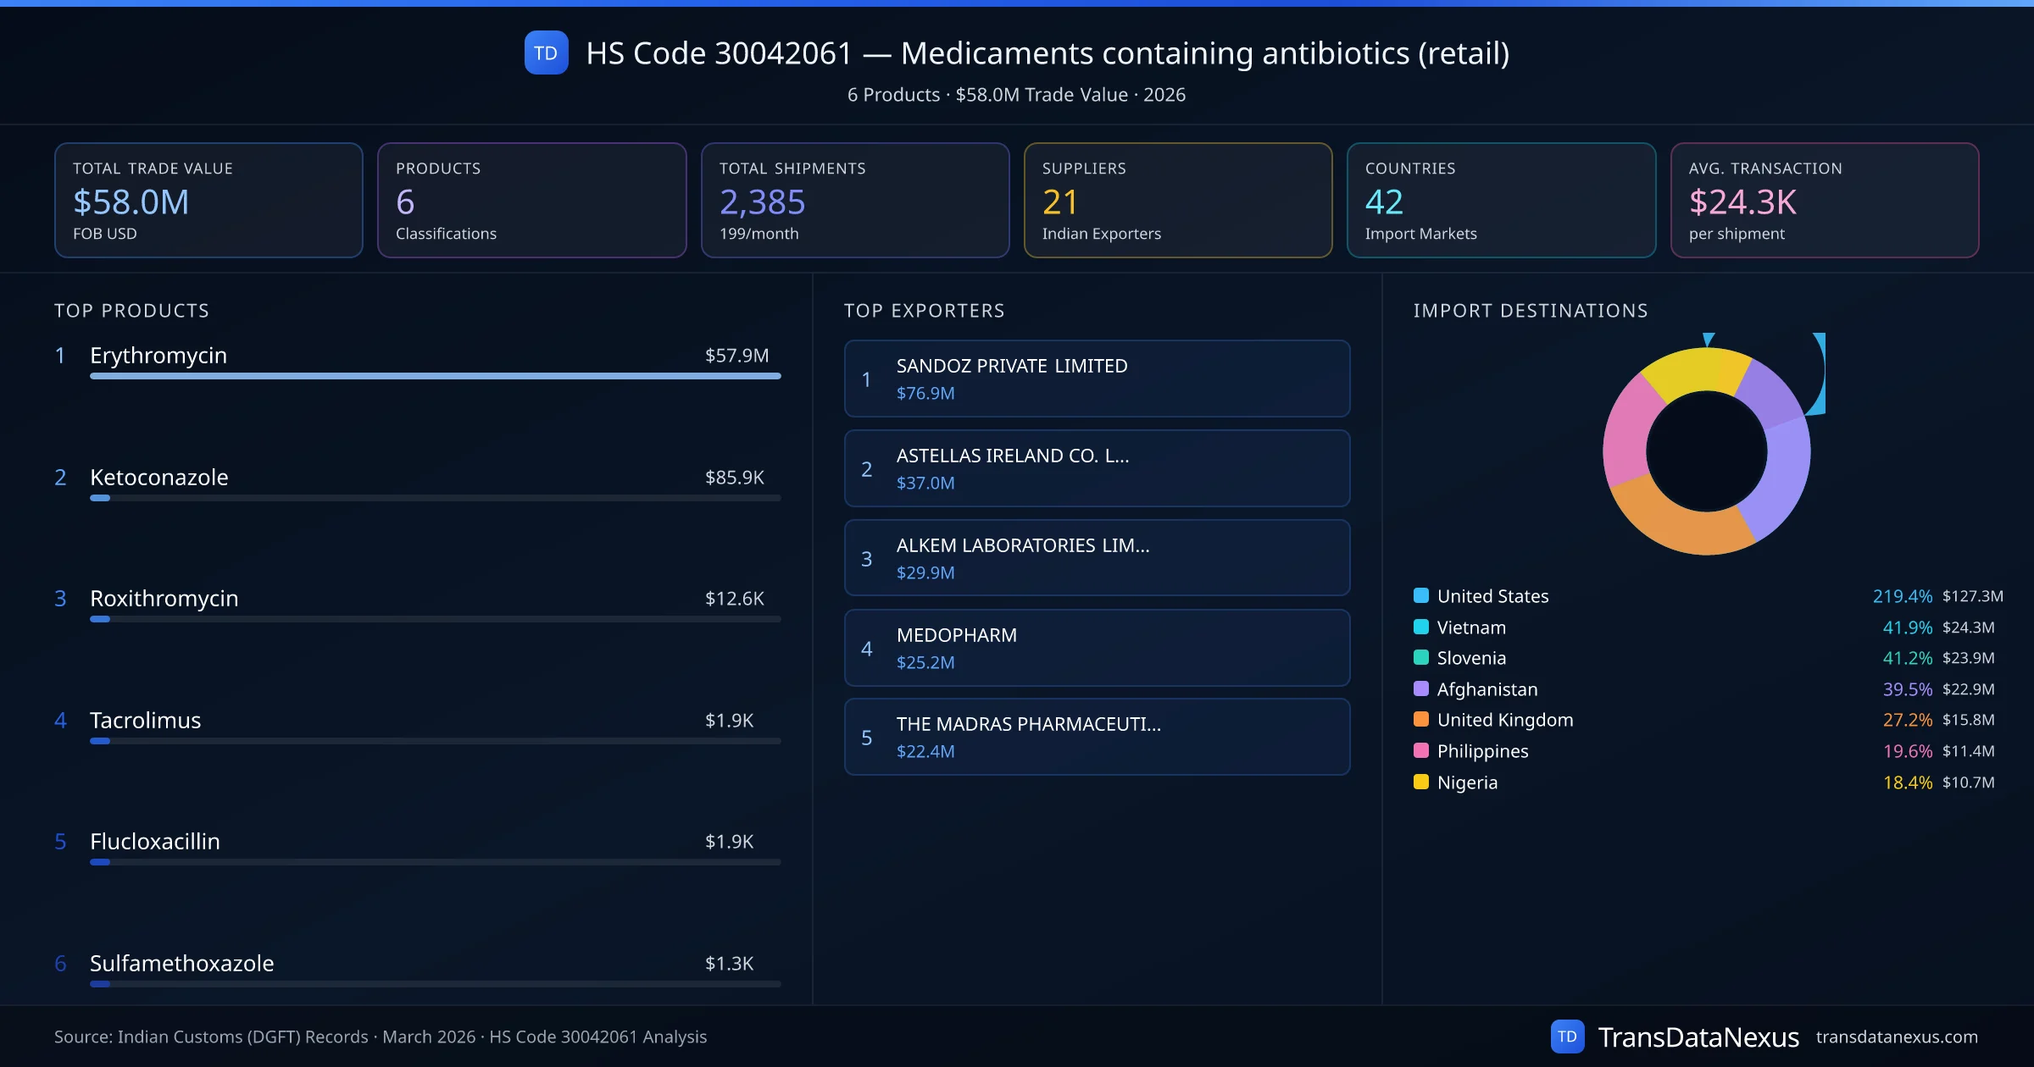The image size is (2034, 1067).
Task: Select the Sandoz Private Limited exporter card
Action: pyautogui.click(x=1097, y=379)
